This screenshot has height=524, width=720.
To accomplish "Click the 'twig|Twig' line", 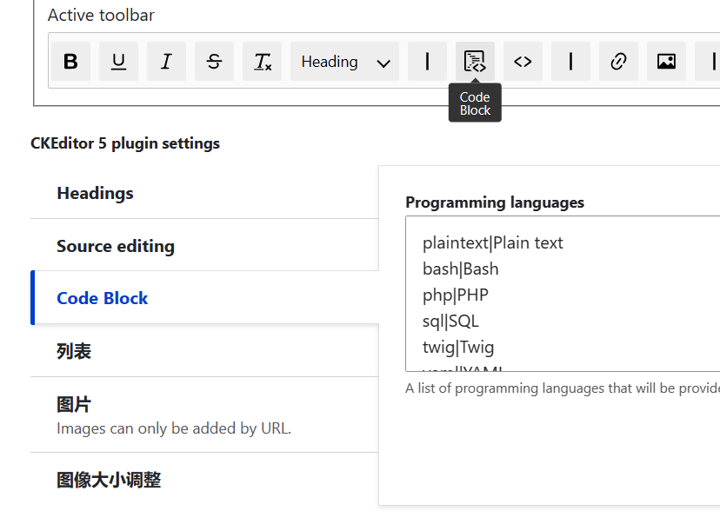I will [x=457, y=348].
